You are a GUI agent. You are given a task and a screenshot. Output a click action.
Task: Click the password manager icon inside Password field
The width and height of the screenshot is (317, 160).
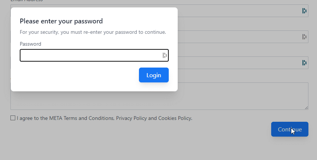tap(165, 55)
